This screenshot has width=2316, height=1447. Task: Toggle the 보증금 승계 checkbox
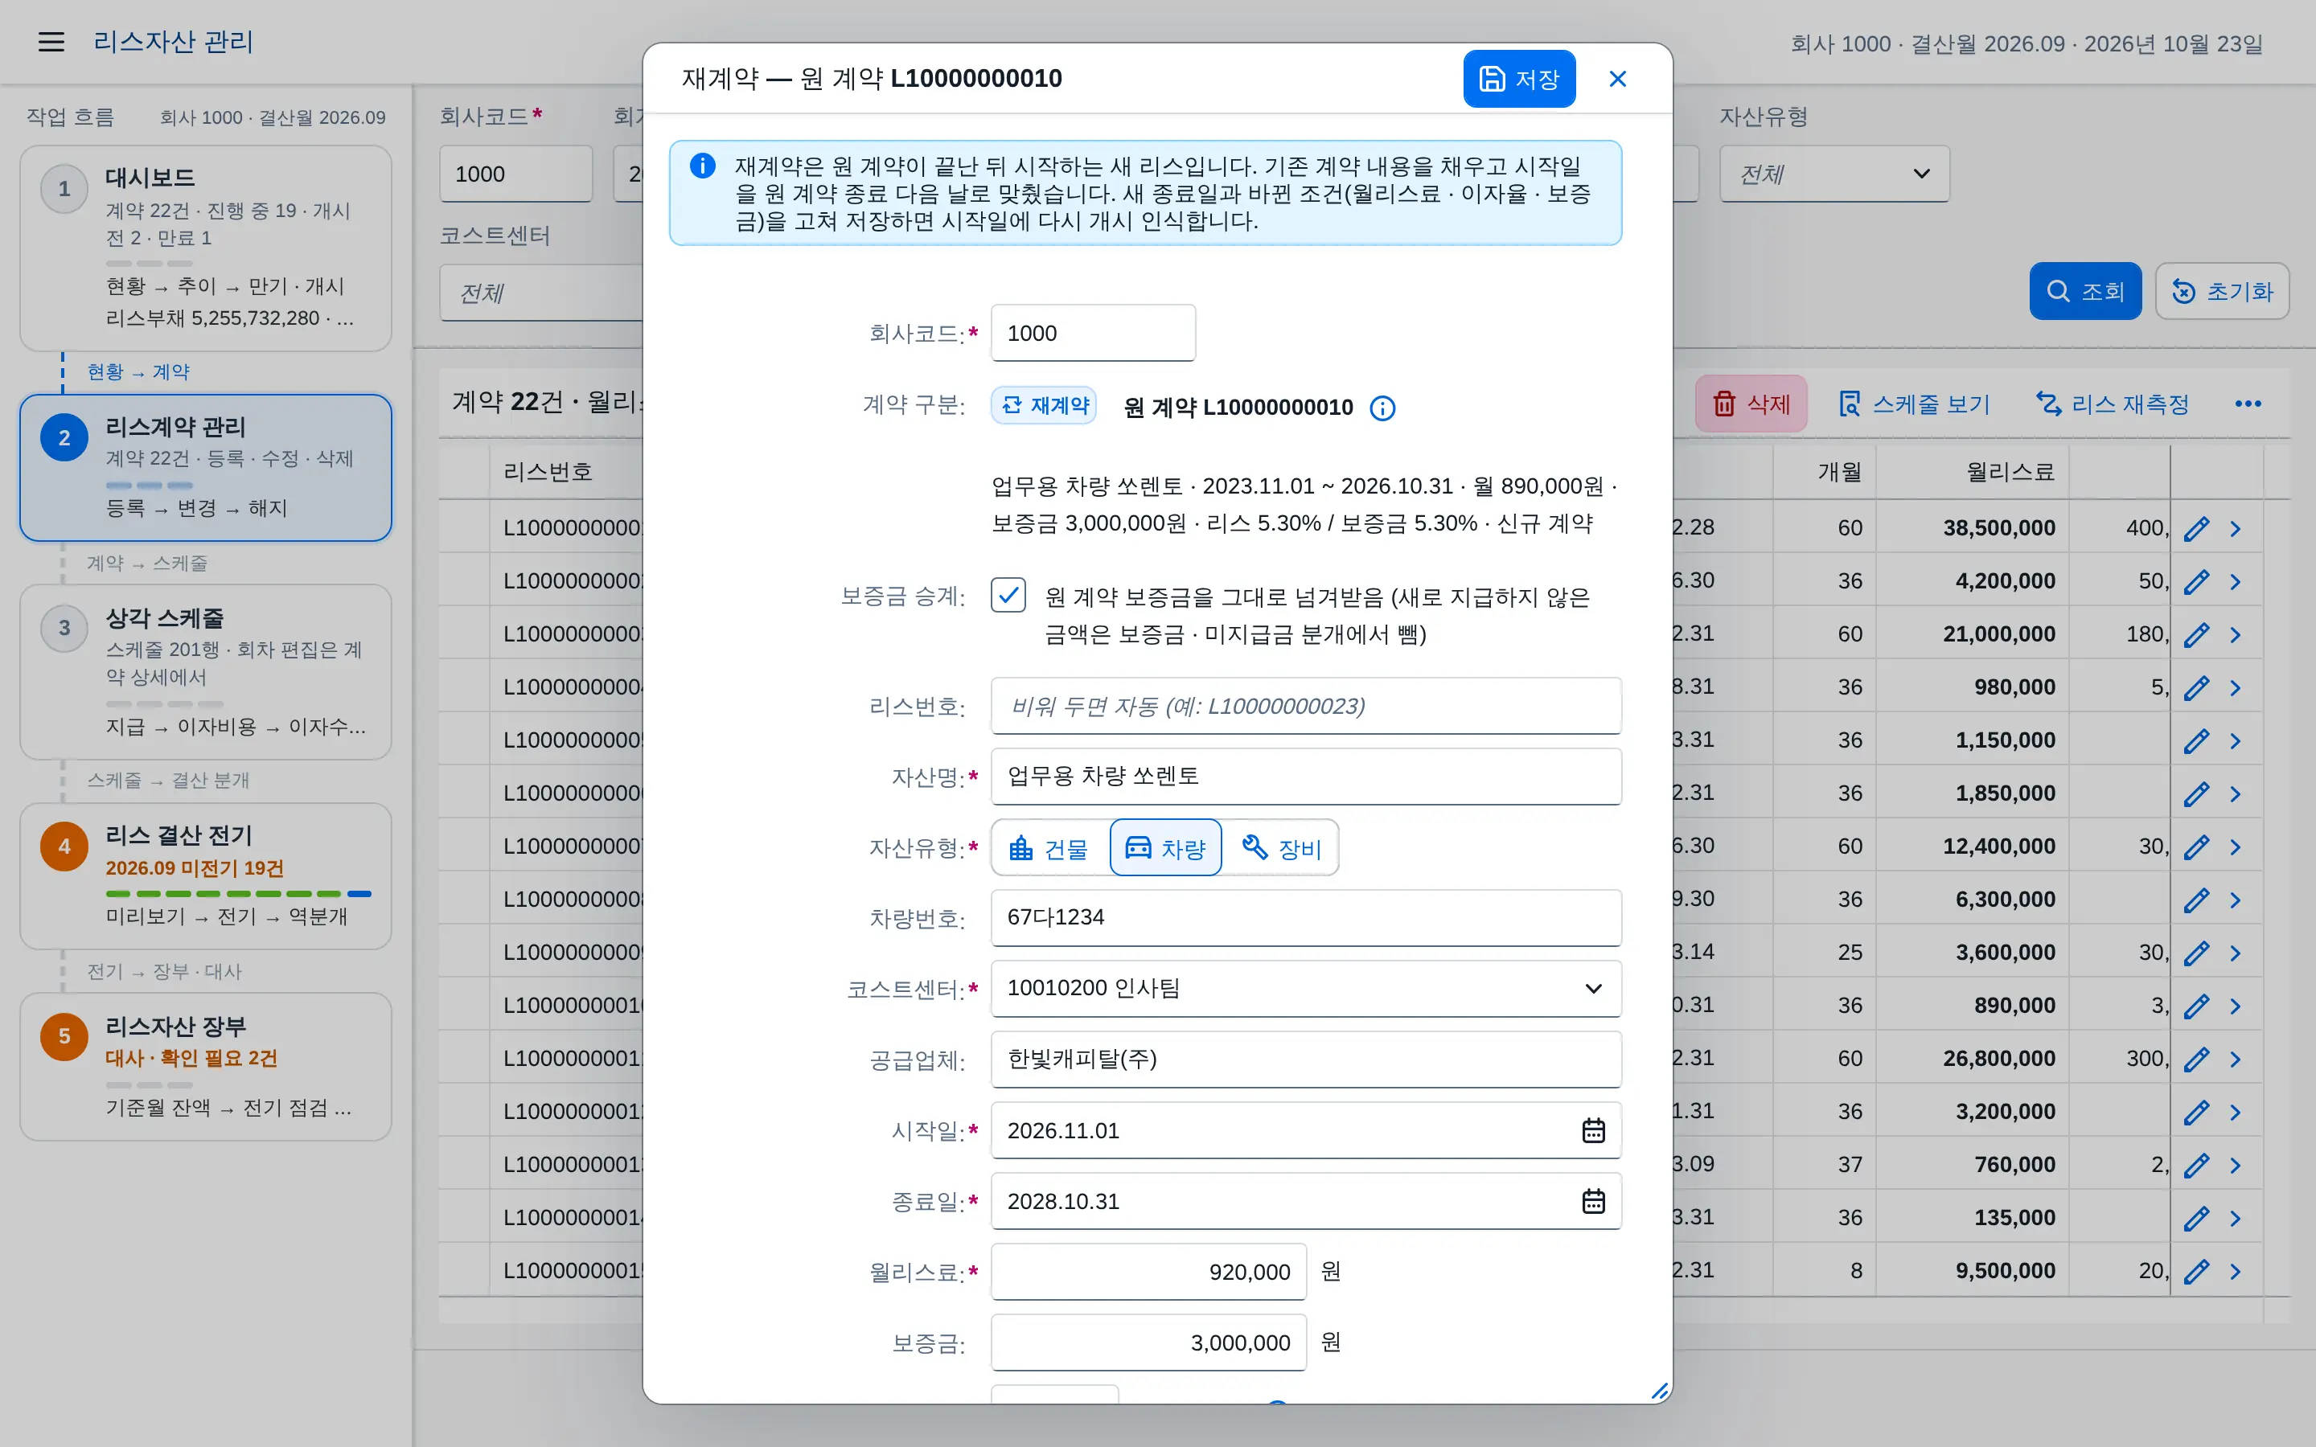pyautogui.click(x=1008, y=595)
